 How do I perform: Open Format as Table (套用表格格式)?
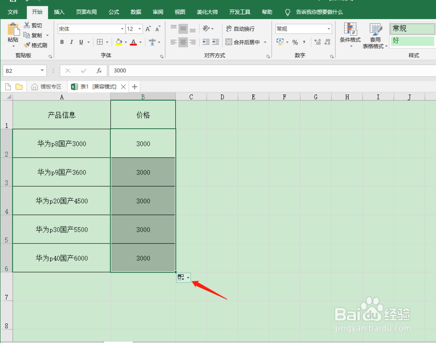[375, 36]
